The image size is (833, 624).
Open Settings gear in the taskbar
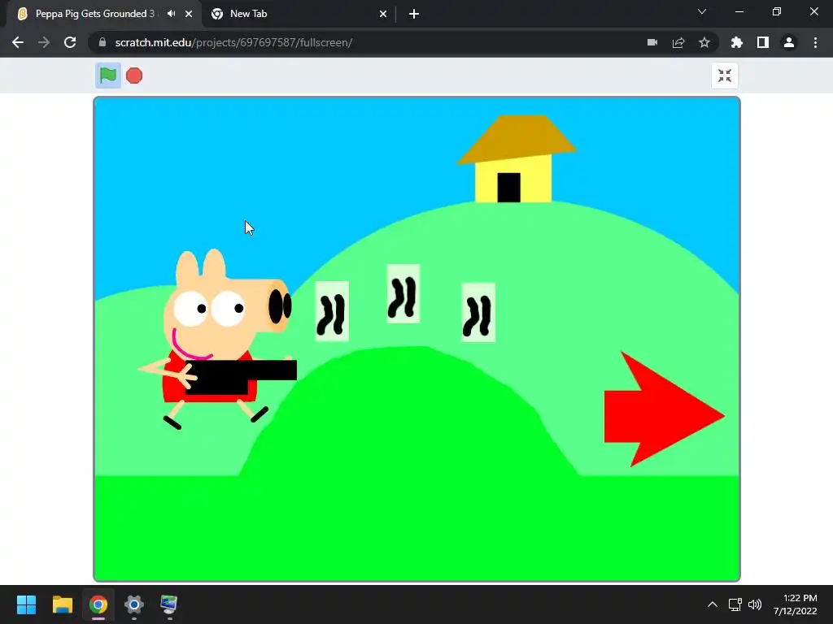pos(134,604)
